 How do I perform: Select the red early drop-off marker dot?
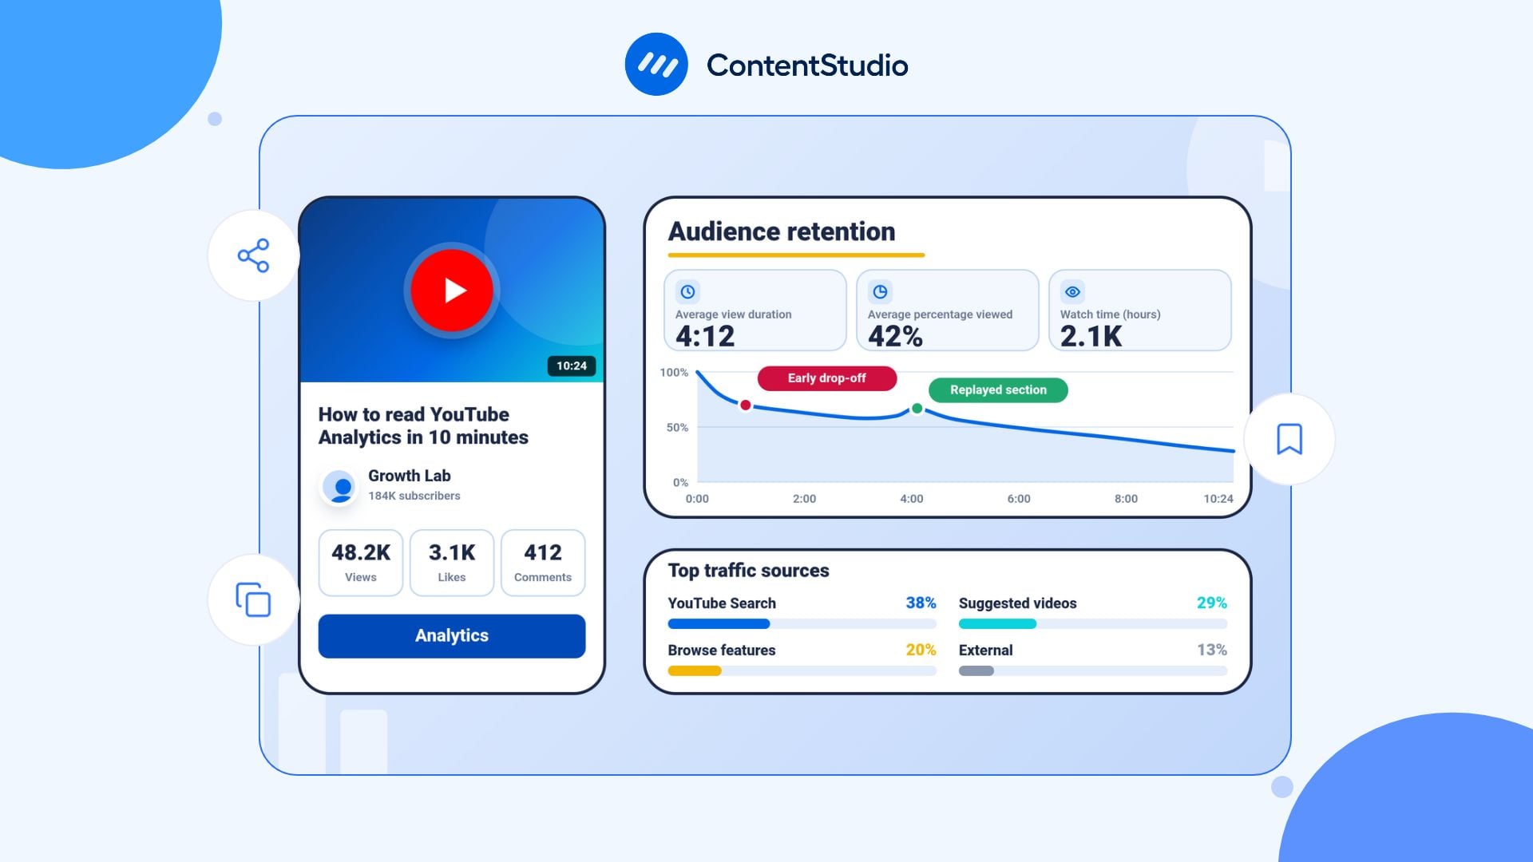tap(745, 405)
